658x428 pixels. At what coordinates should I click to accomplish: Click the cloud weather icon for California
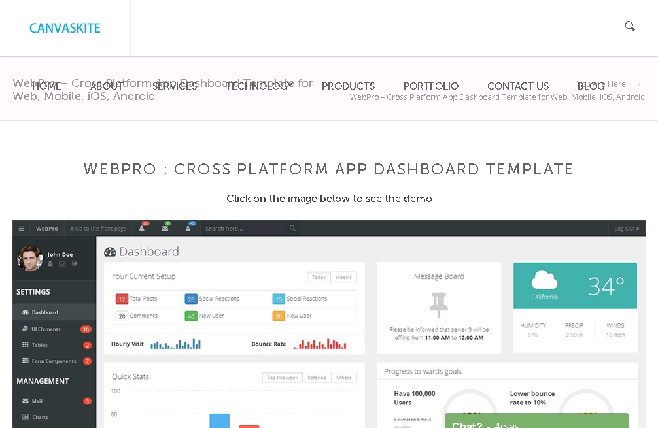pos(544,281)
